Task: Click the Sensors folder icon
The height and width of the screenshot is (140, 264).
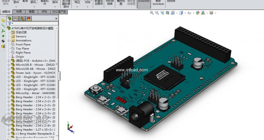Action: click(x=13, y=36)
